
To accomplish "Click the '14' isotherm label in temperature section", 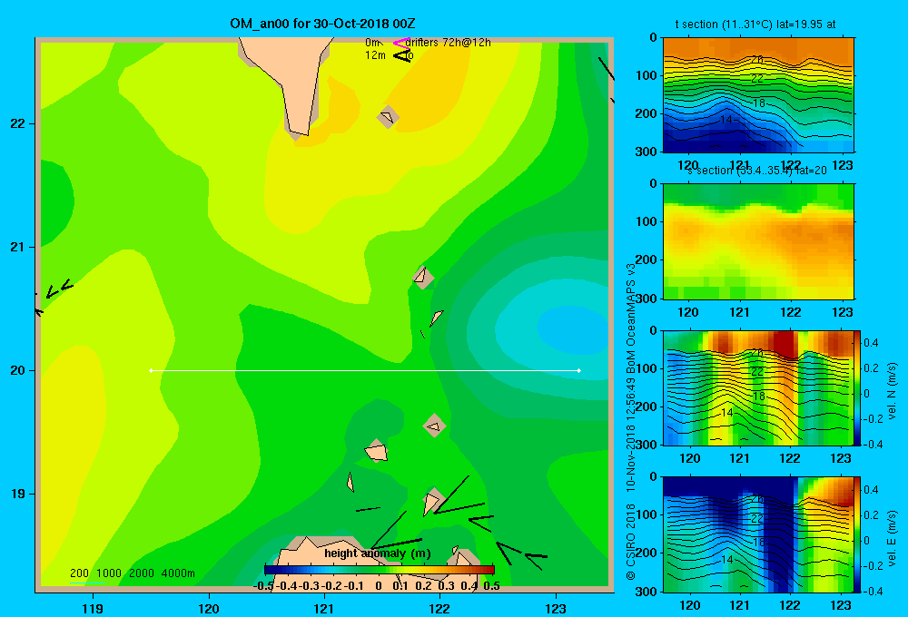I will click(726, 119).
